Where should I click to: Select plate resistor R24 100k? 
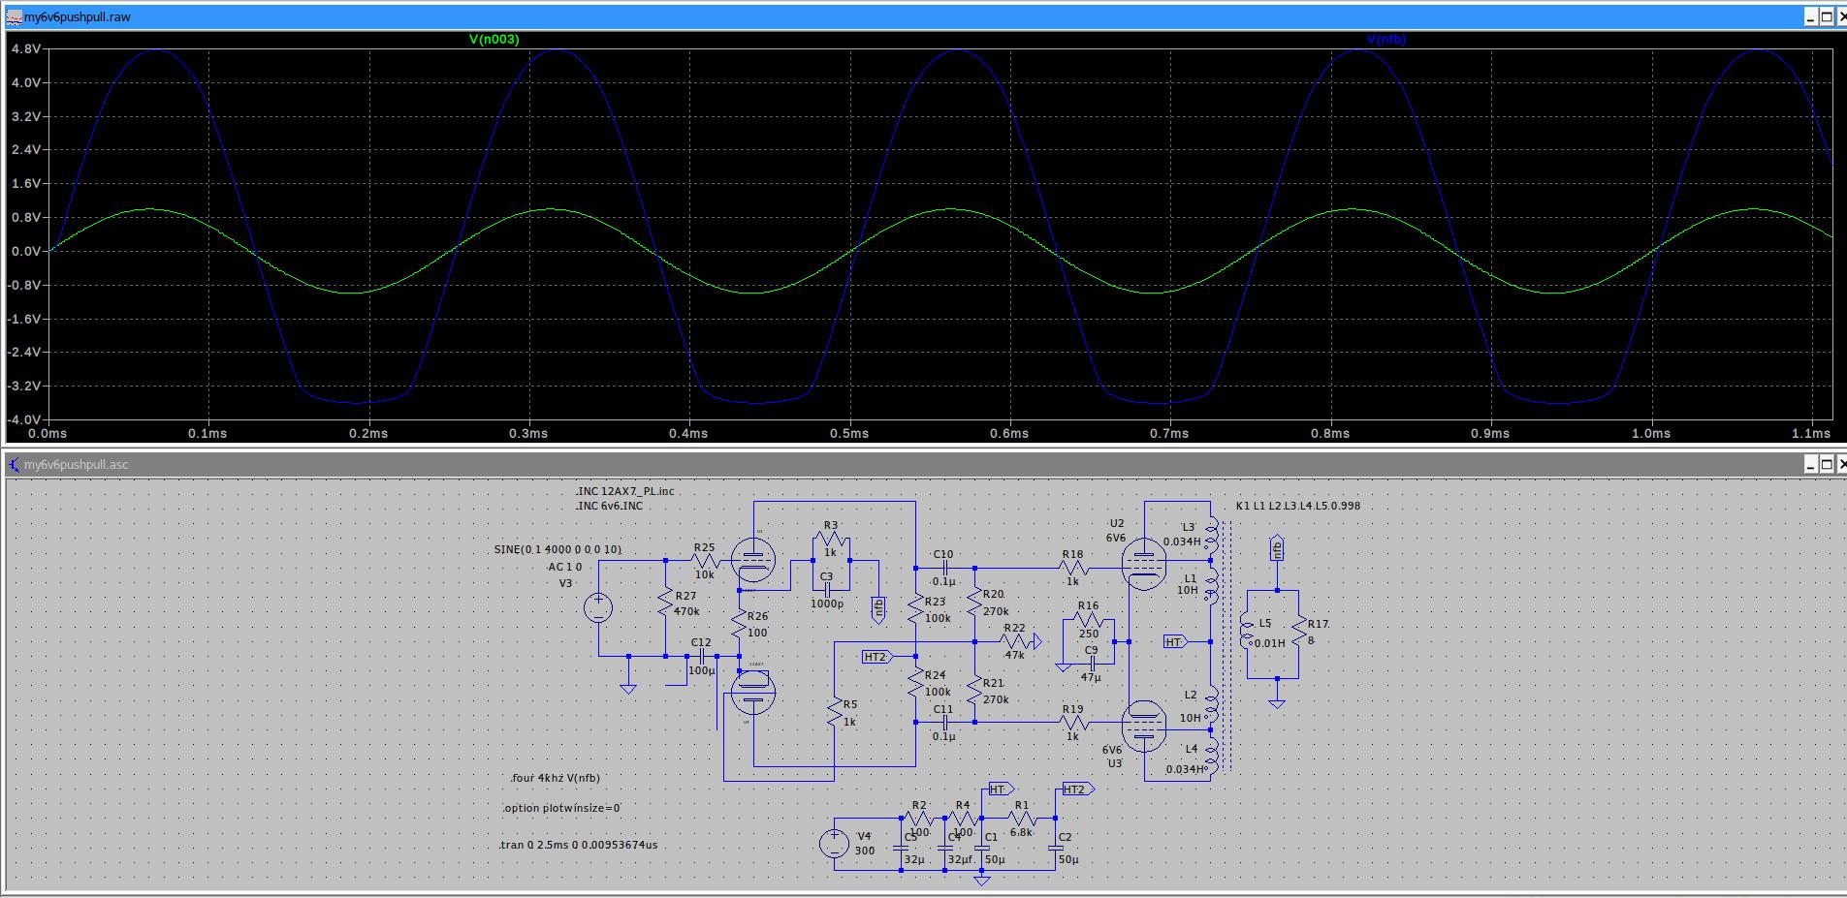pos(915,682)
